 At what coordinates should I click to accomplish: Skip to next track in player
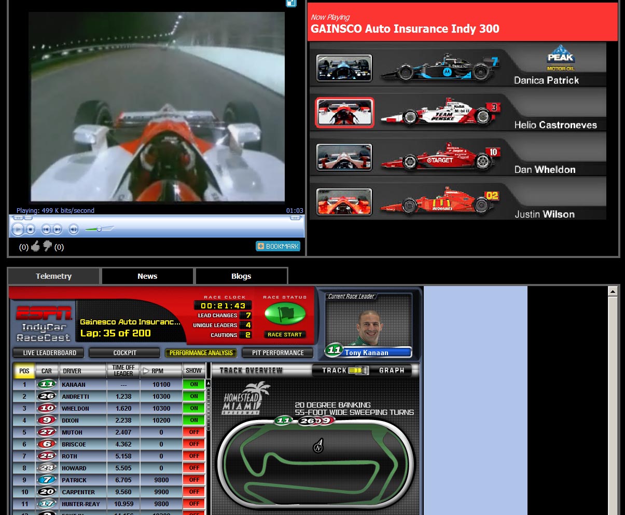tap(57, 229)
